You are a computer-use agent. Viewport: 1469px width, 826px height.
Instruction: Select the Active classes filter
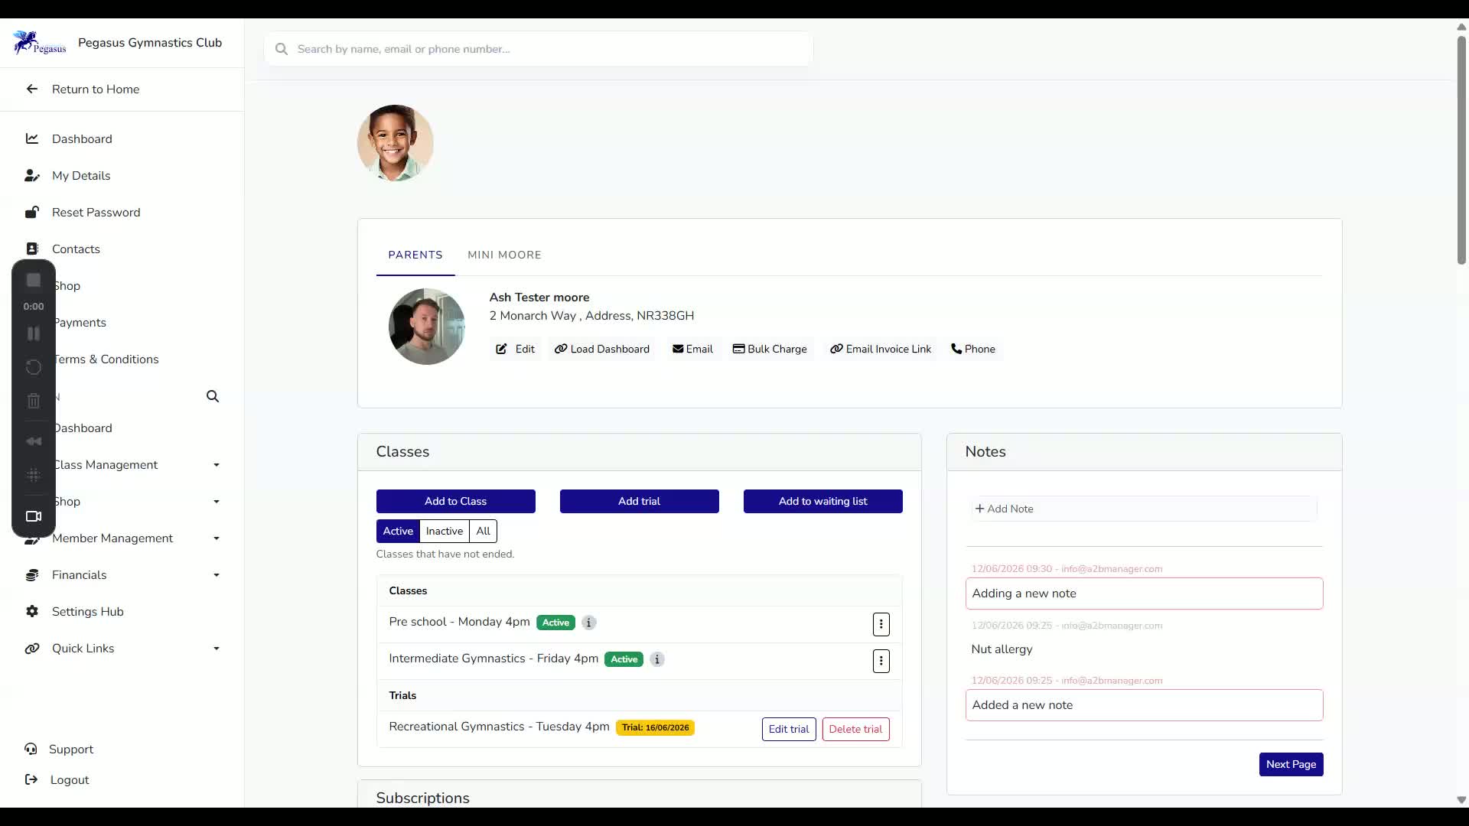[x=398, y=531]
